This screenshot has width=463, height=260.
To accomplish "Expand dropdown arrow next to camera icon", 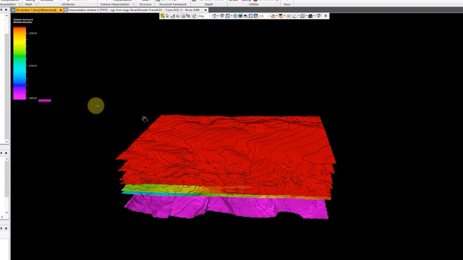I will coord(314,16).
